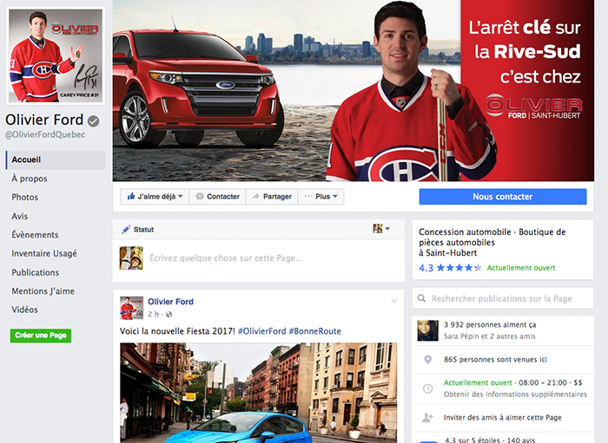608x443 pixels.
Task: Open the post-as identity selector dropdown
Action: click(x=381, y=229)
